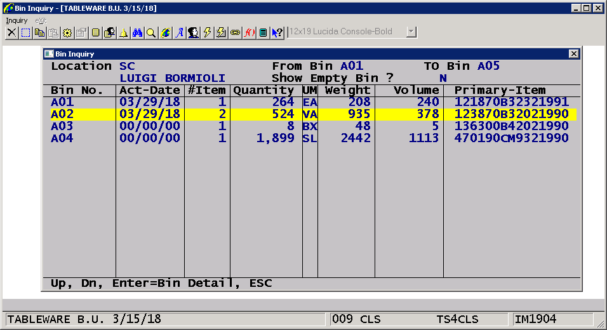Open the eXit menu
Viewport: 607px width, 330px height.
[x=41, y=20]
